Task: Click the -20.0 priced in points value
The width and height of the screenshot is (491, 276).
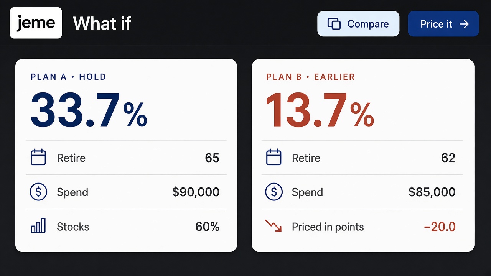Action: pos(440,227)
